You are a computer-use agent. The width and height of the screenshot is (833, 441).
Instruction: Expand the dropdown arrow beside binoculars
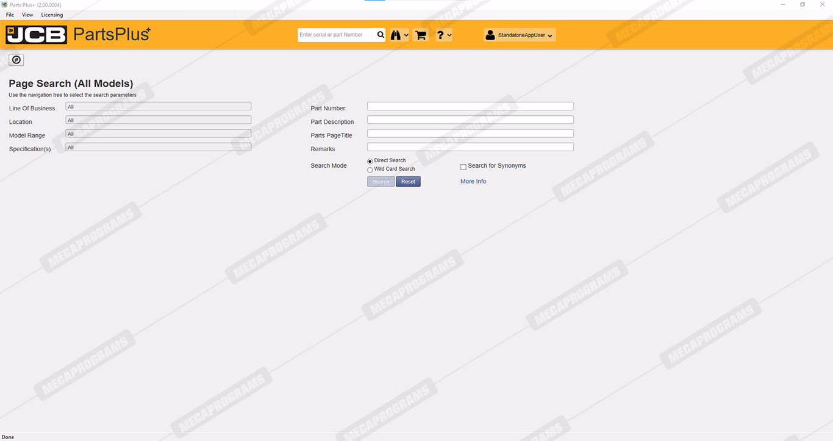tap(407, 36)
